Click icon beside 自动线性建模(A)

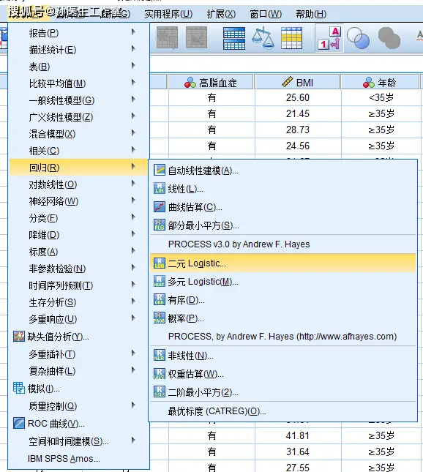pyautogui.click(x=160, y=170)
